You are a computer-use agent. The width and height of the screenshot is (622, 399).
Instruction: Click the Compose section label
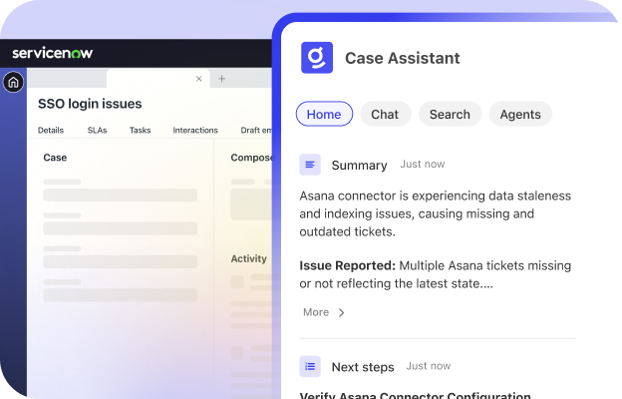[x=251, y=158]
